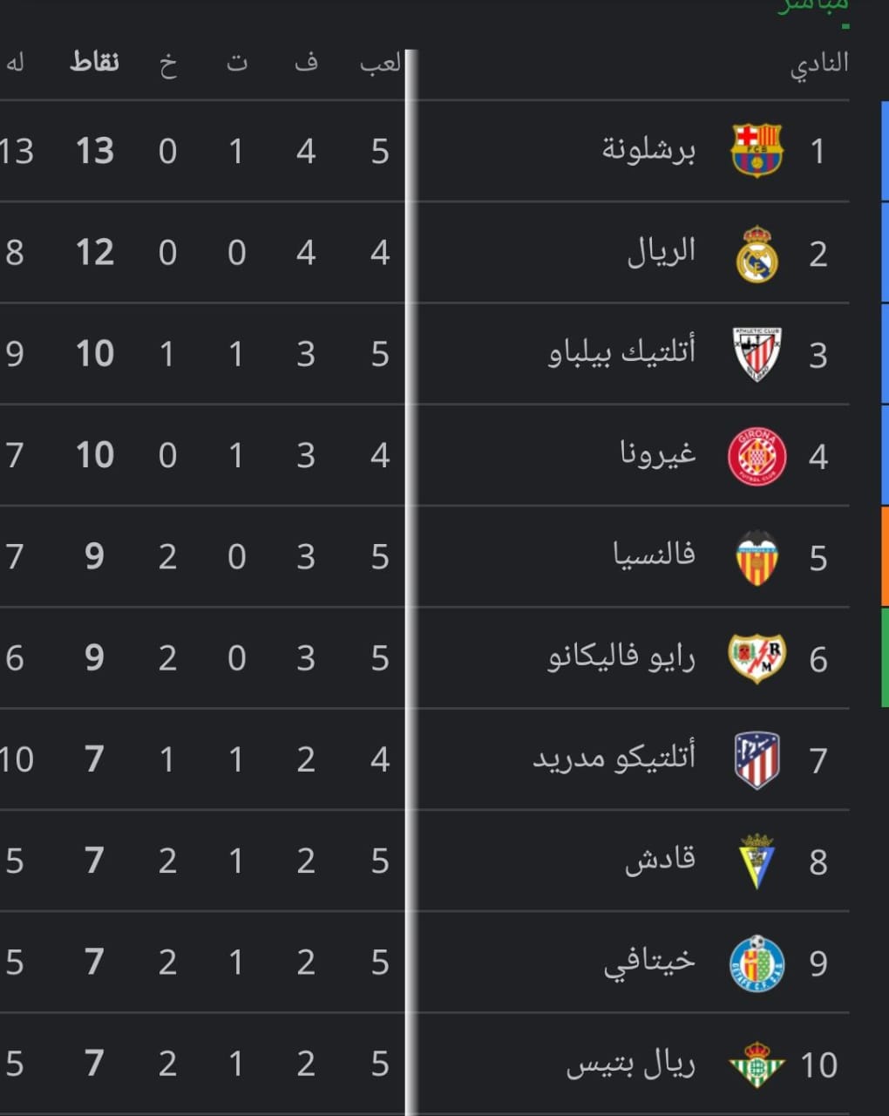Click the لعب column header
Screen dimensions: 889x1116
point(380,62)
